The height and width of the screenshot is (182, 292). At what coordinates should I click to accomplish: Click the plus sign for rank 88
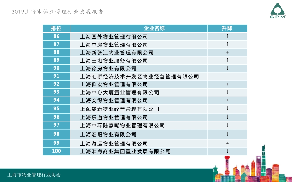click(x=227, y=53)
